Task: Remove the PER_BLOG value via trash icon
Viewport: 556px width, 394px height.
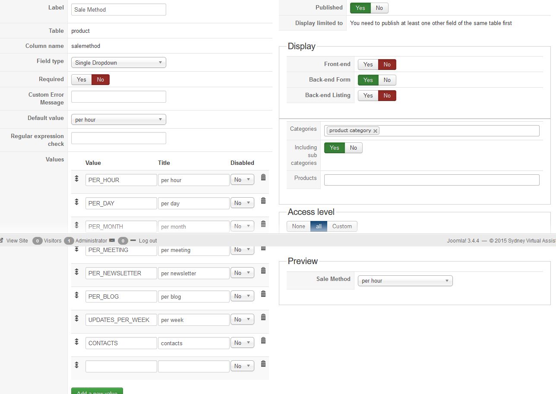Action: pyautogui.click(x=263, y=294)
